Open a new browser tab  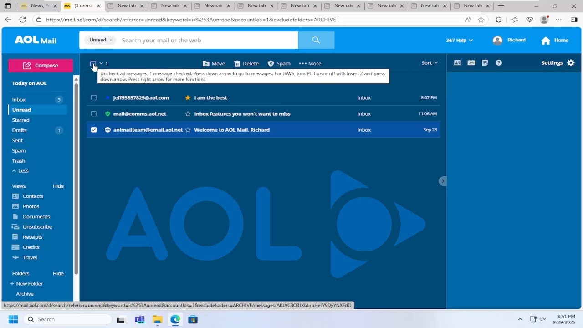click(501, 6)
